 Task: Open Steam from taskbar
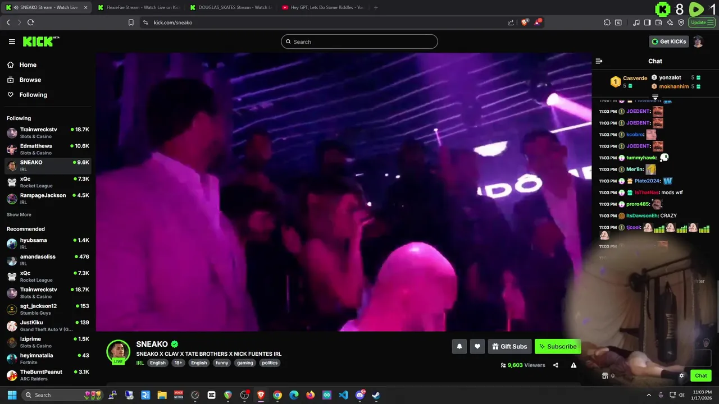pyautogui.click(x=376, y=395)
